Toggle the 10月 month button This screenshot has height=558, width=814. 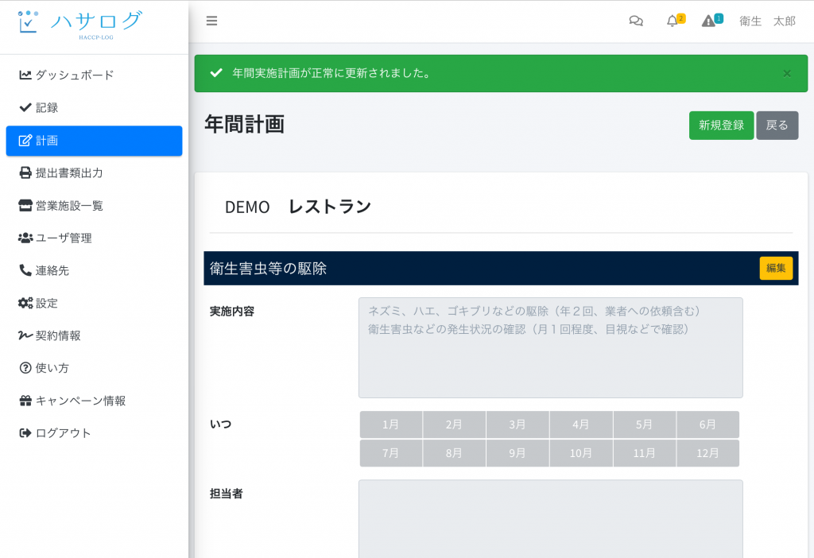[580, 453]
